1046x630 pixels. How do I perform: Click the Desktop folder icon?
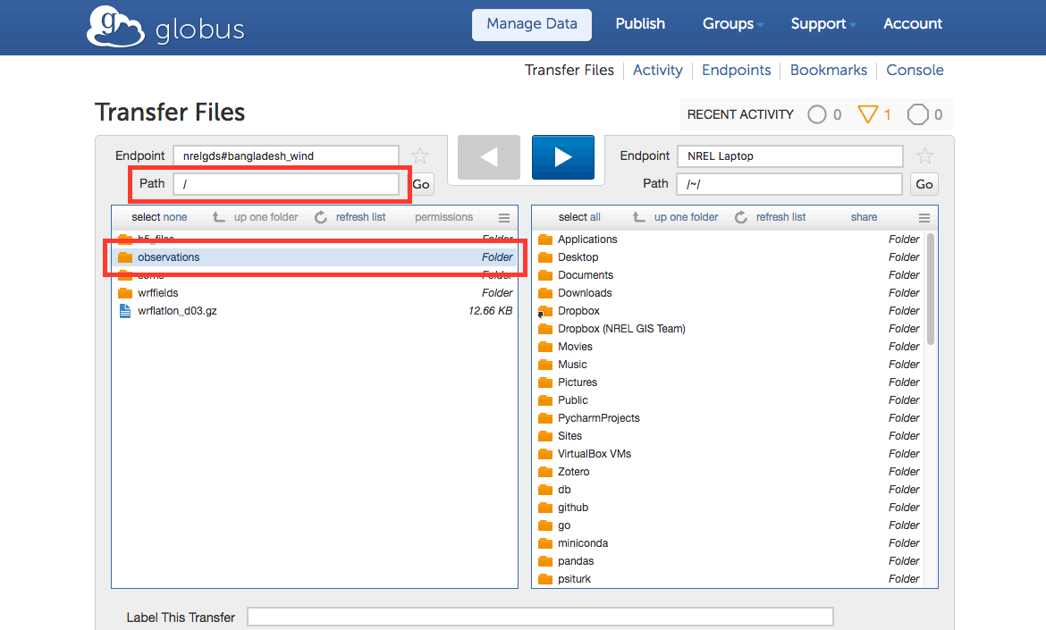click(x=545, y=257)
